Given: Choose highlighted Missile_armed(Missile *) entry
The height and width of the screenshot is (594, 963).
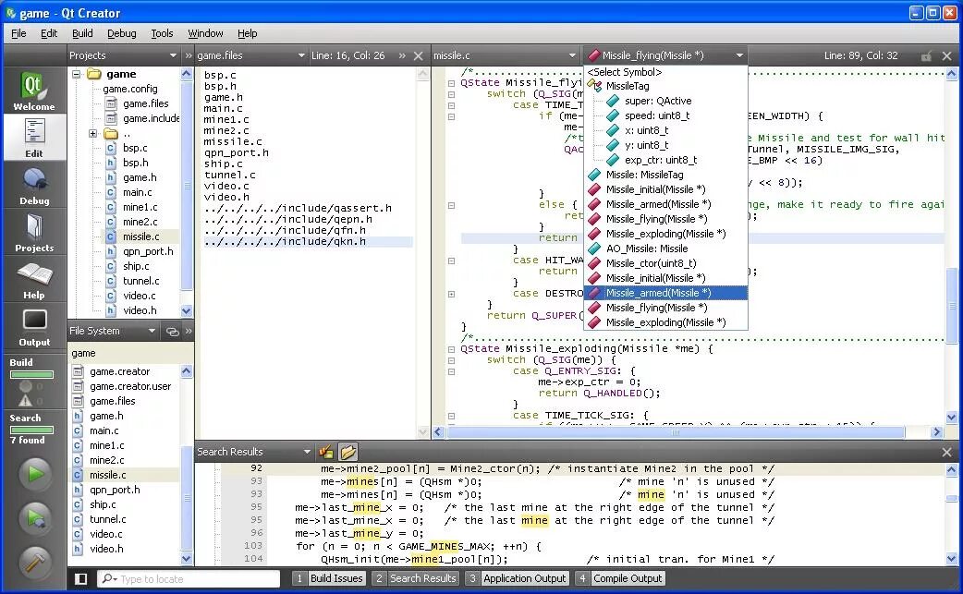Looking at the screenshot, I should pyautogui.click(x=665, y=293).
